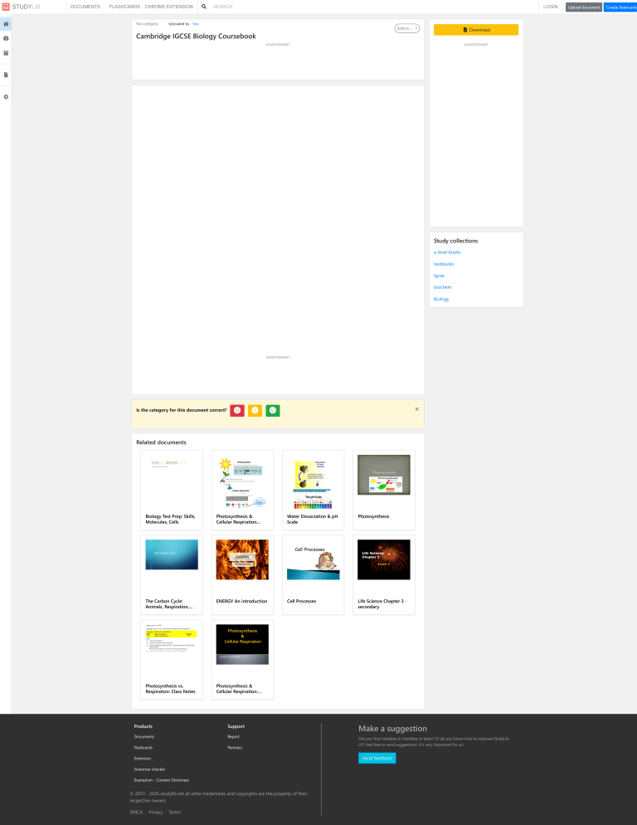
Task: Dismiss the category feedback banner
Action: coord(416,408)
